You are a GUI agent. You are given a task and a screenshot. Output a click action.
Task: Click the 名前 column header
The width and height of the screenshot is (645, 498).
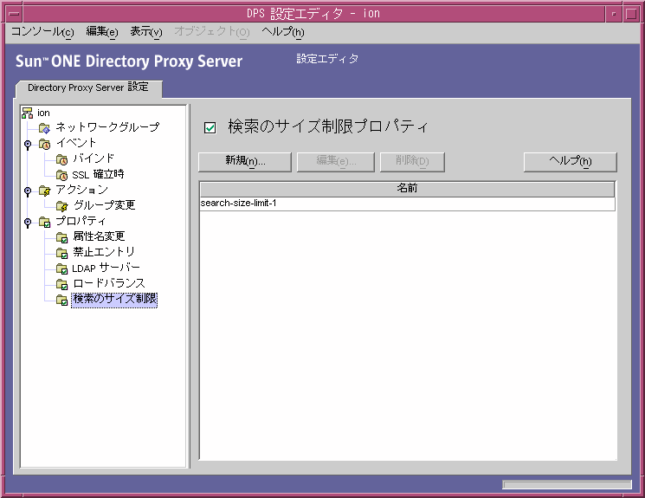407,189
